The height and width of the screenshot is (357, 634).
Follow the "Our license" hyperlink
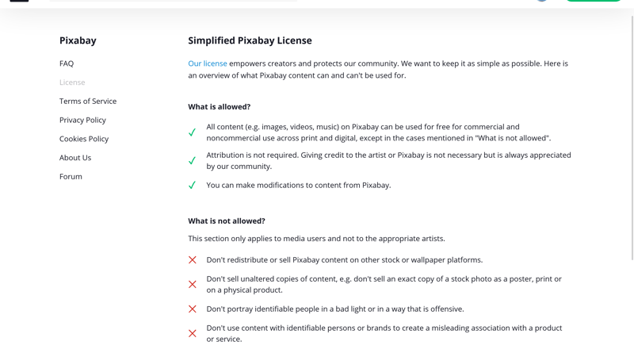(x=208, y=63)
